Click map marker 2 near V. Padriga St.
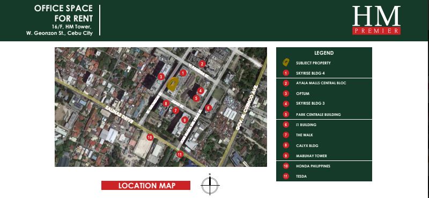This screenshot has height=198, width=429. click(202, 64)
